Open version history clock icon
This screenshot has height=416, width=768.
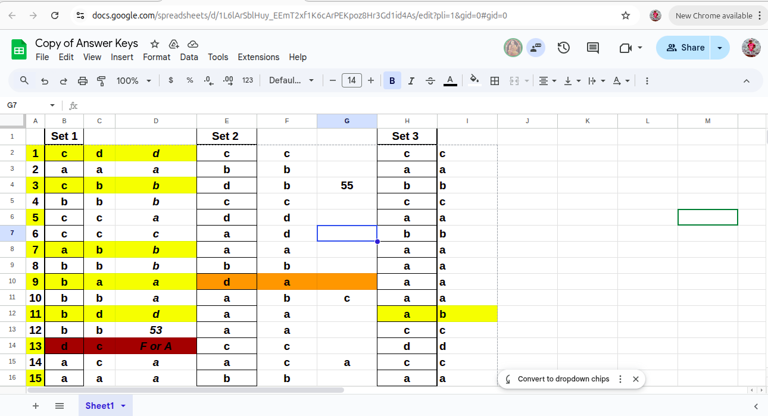(564, 48)
